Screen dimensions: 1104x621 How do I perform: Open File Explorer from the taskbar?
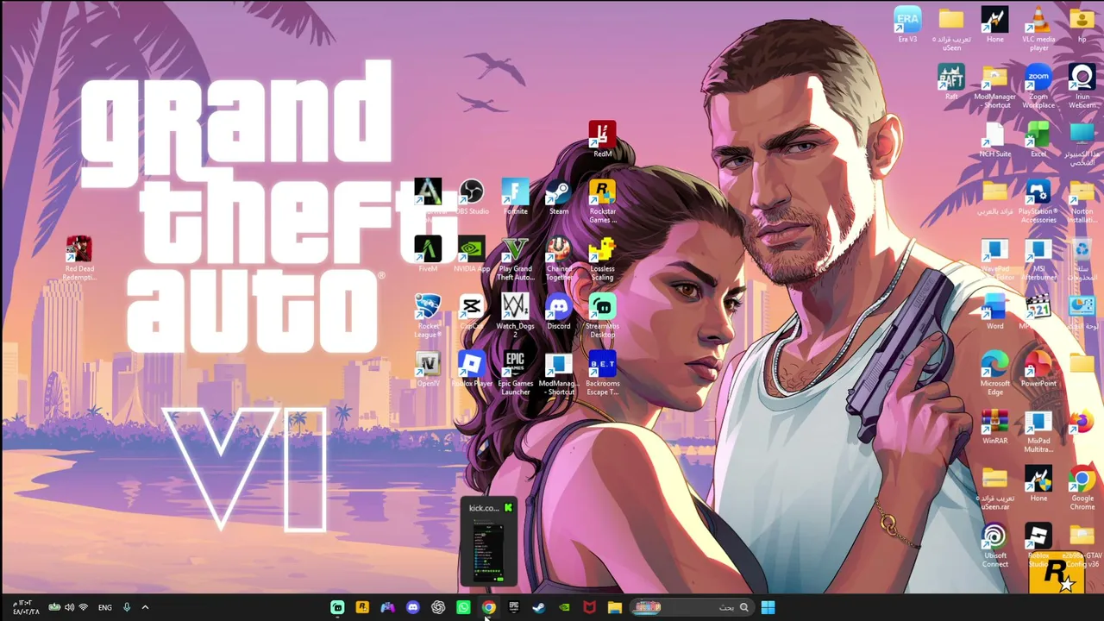[x=614, y=607]
